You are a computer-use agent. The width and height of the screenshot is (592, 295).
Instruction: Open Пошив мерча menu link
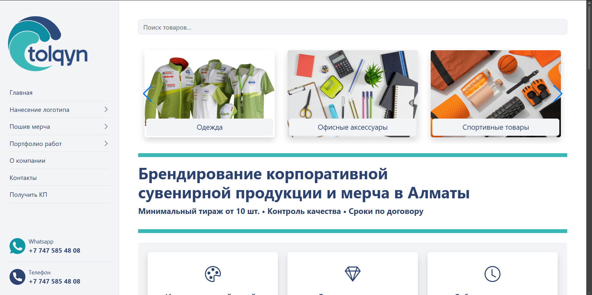click(30, 127)
